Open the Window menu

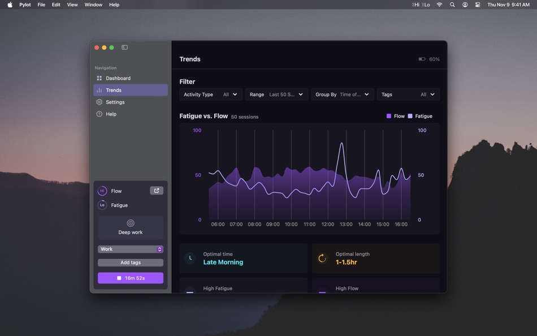click(93, 5)
